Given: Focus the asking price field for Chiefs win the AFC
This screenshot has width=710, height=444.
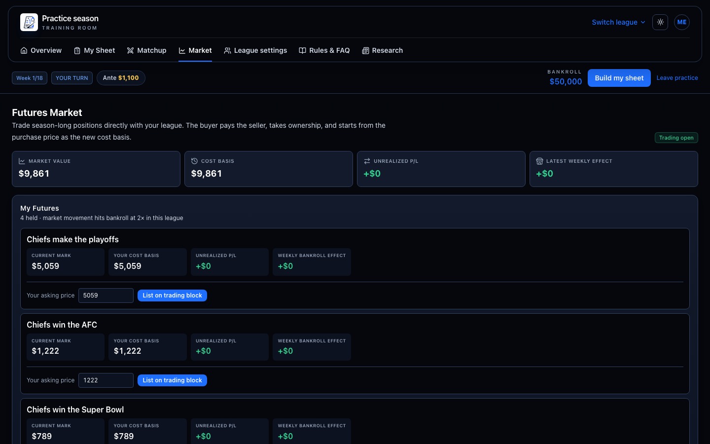Looking at the screenshot, I should (106, 380).
